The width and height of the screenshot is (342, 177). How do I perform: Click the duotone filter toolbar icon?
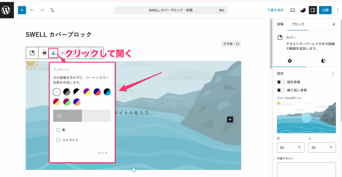click(x=53, y=53)
